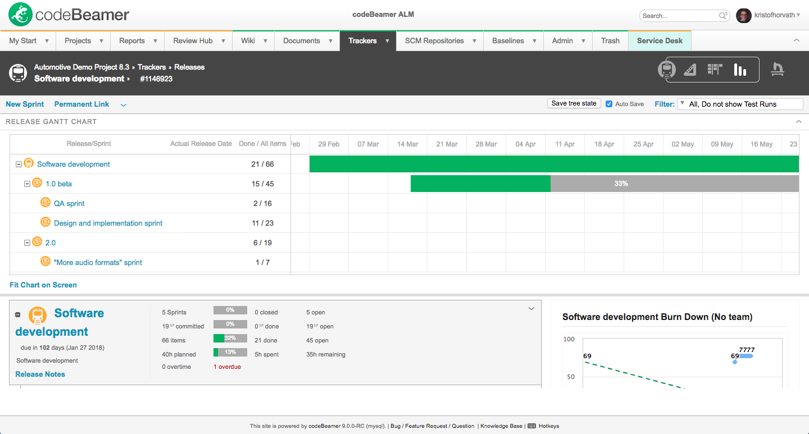Open the Design and implementation sprint link
The width and height of the screenshot is (809, 434).
pyautogui.click(x=108, y=223)
